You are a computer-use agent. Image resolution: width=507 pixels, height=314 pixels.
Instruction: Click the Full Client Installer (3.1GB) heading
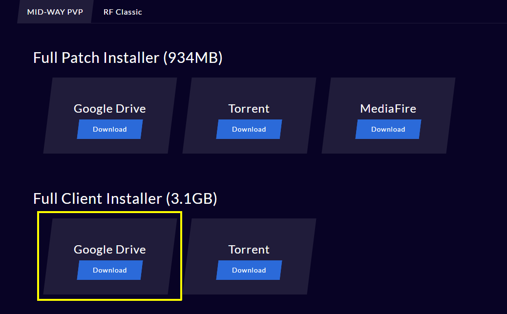(x=125, y=199)
